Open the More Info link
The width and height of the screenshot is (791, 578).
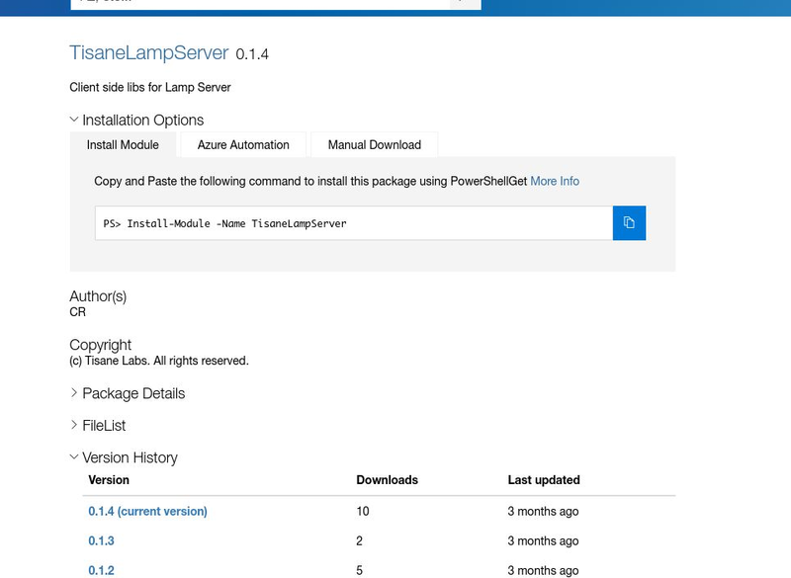click(x=555, y=181)
